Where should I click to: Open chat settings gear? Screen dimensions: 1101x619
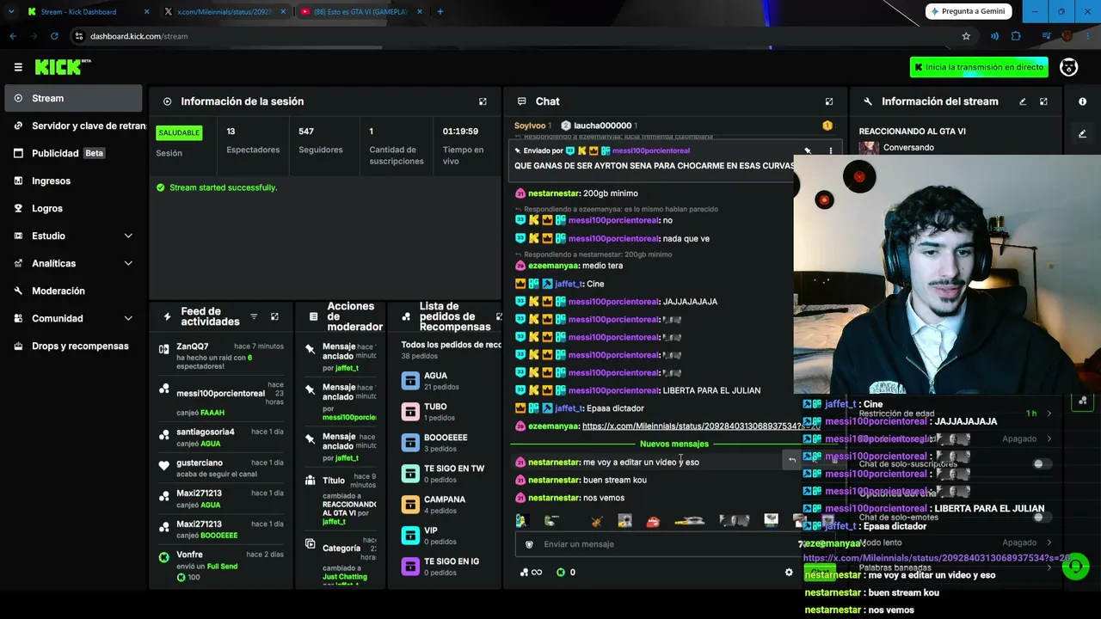pyautogui.click(x=789, y=572)
